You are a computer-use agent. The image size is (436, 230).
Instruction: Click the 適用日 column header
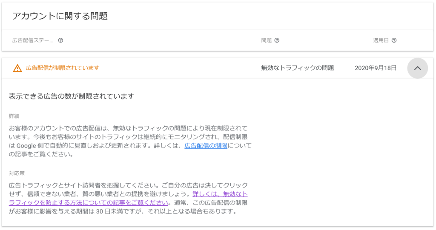tap(381, 40)
